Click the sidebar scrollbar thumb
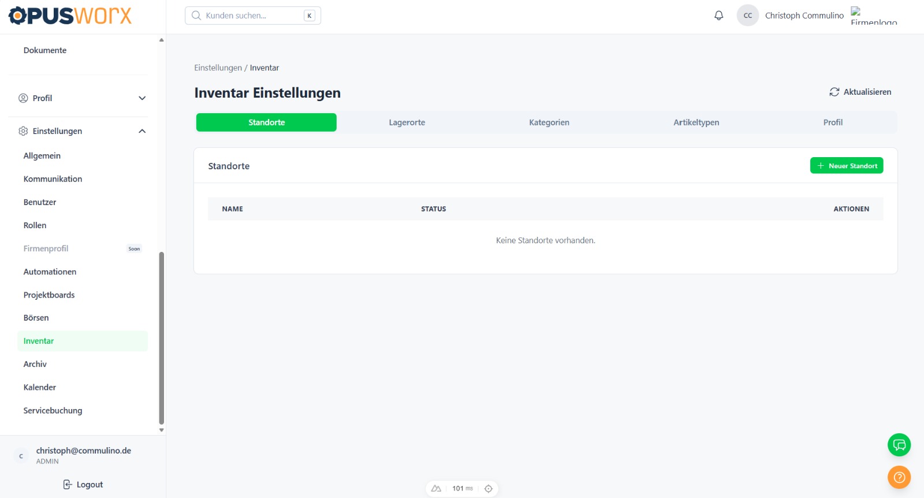Image resolution: width=924 pixels, height=498 pixels. point(162,338)
